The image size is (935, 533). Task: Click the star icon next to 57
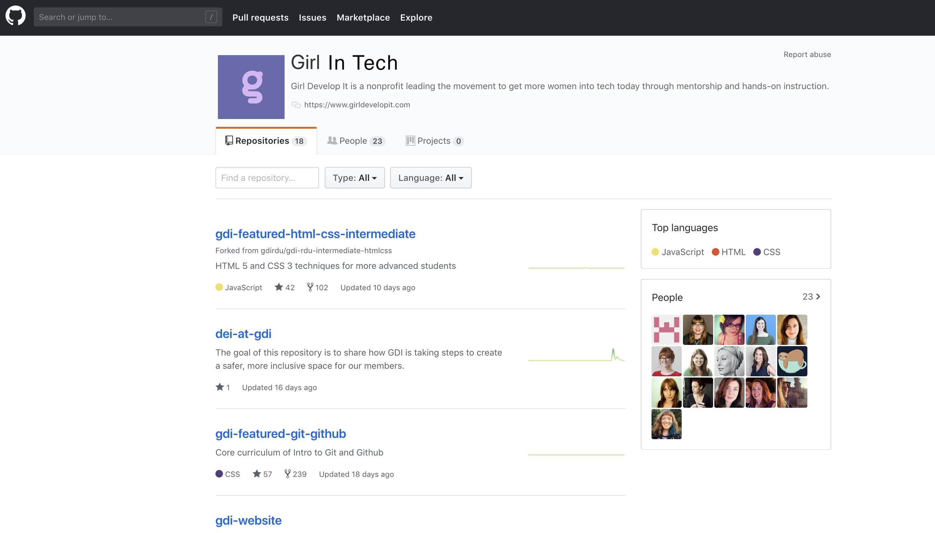(257, 474)
